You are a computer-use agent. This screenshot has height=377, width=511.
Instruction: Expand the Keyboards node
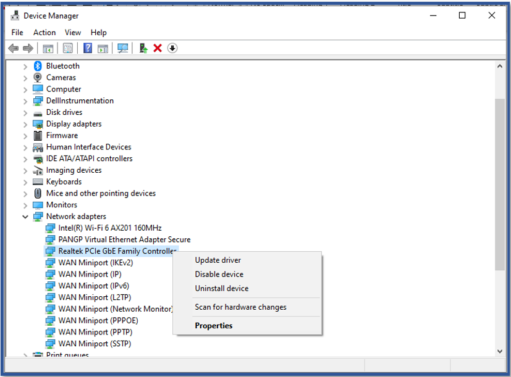point(25,182)
